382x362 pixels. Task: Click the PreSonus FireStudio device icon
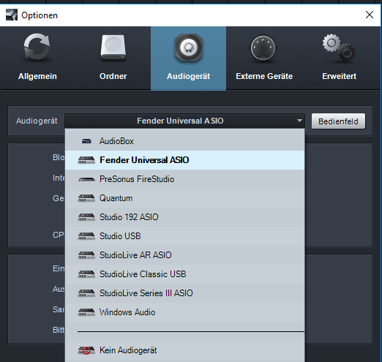tap(86, 179)
